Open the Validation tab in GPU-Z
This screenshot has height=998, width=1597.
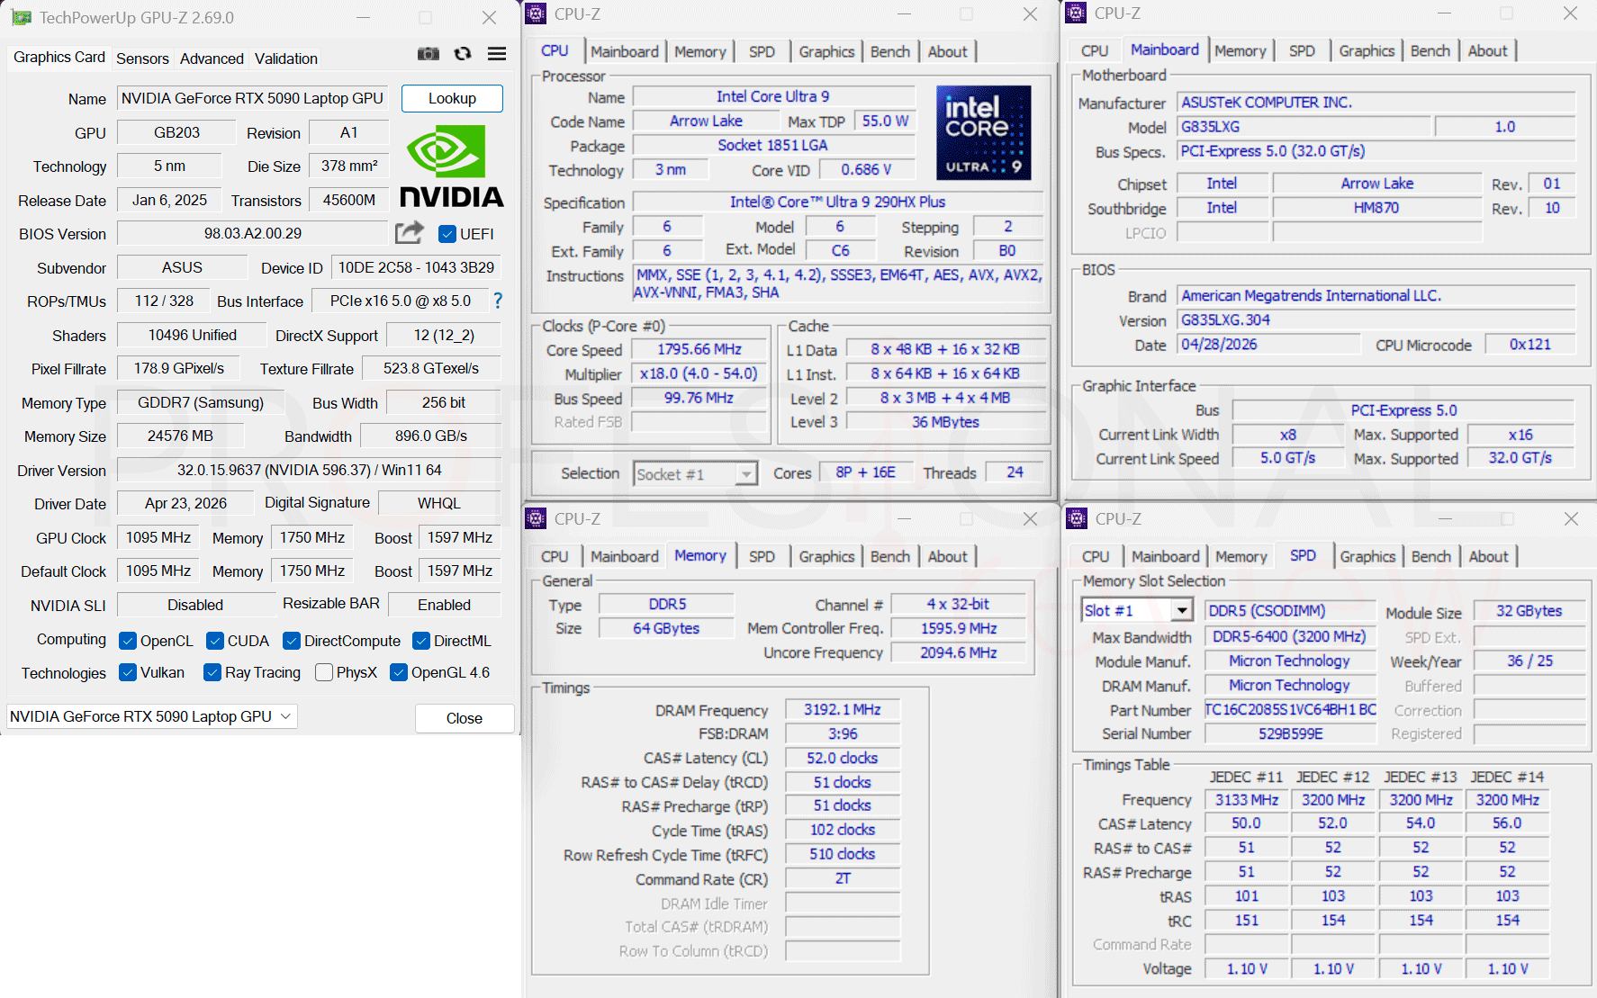286,58
